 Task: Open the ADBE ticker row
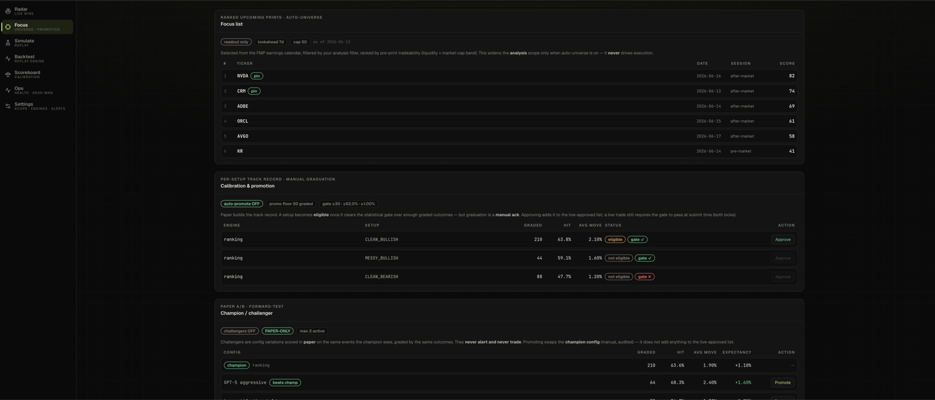coord(509,106)
